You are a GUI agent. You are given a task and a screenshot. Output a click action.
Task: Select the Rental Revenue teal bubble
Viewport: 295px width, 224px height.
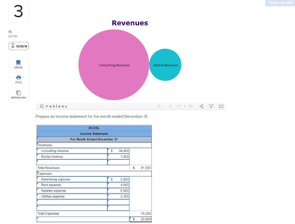(165, 65)
